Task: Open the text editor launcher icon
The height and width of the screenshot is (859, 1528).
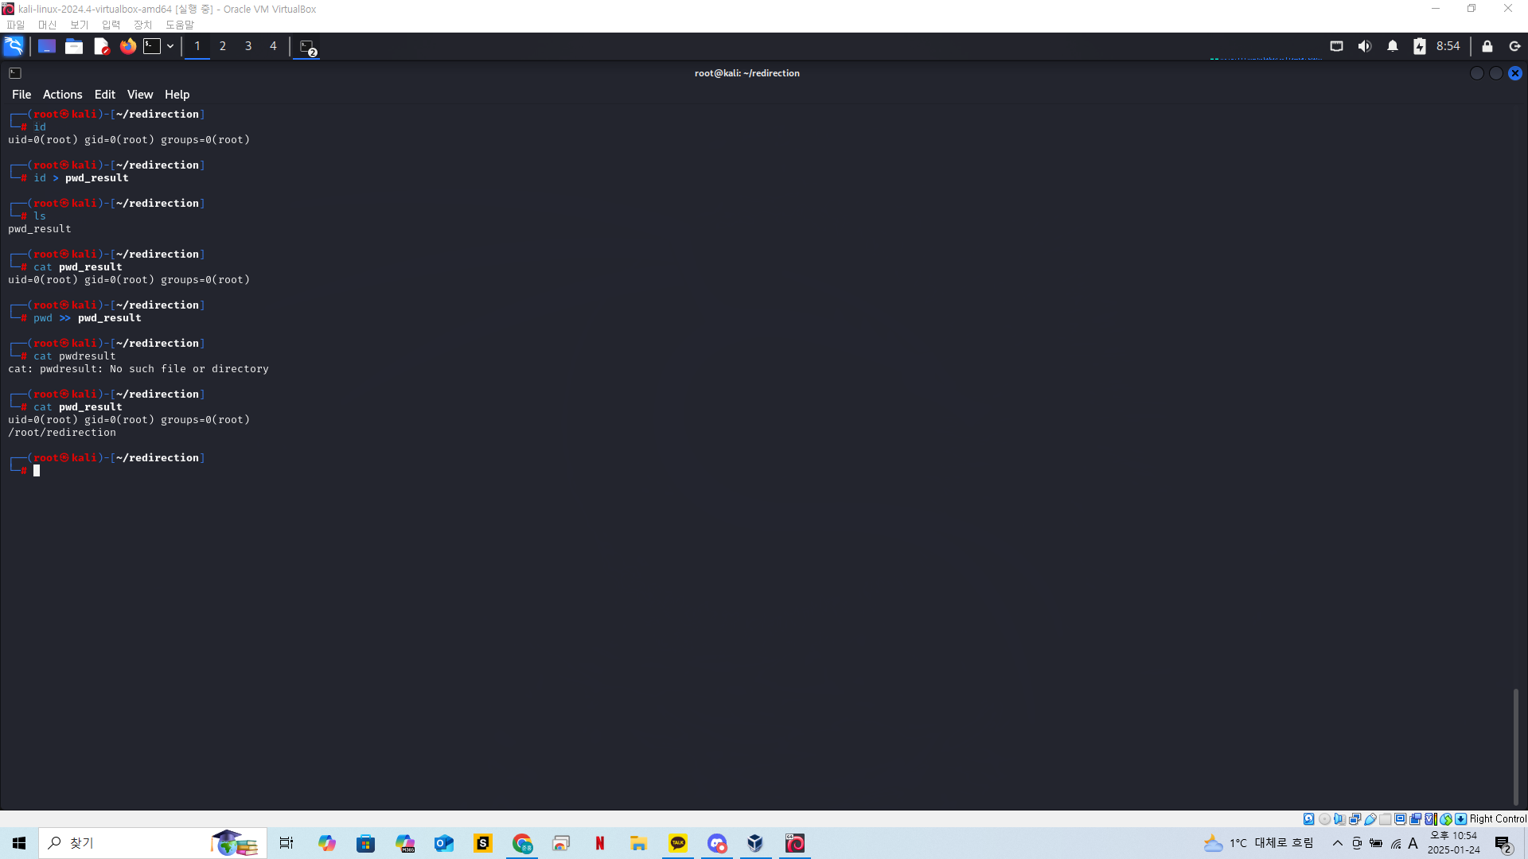Action: [x=101, y=46]
